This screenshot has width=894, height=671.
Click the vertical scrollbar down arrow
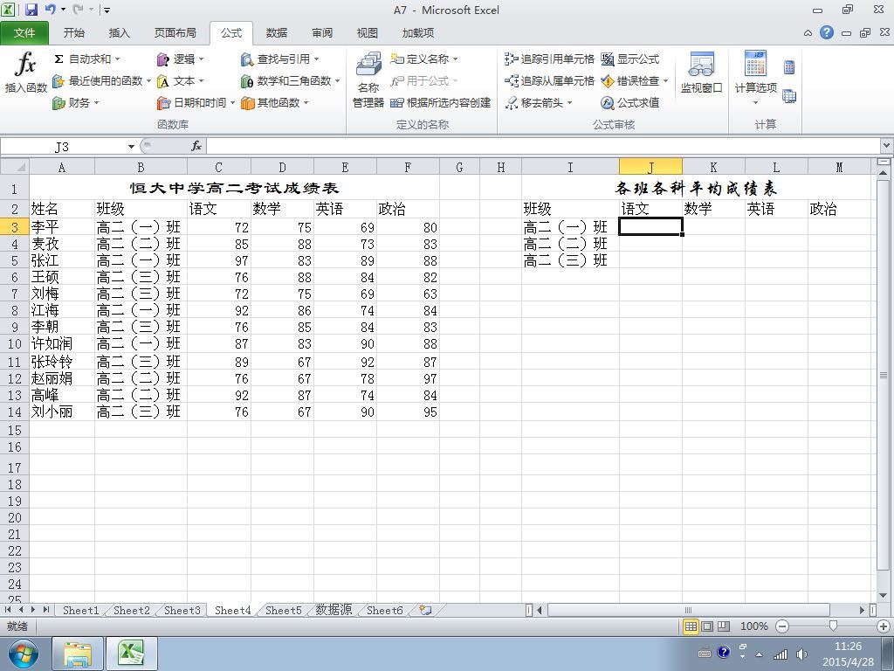pos(884,596)
